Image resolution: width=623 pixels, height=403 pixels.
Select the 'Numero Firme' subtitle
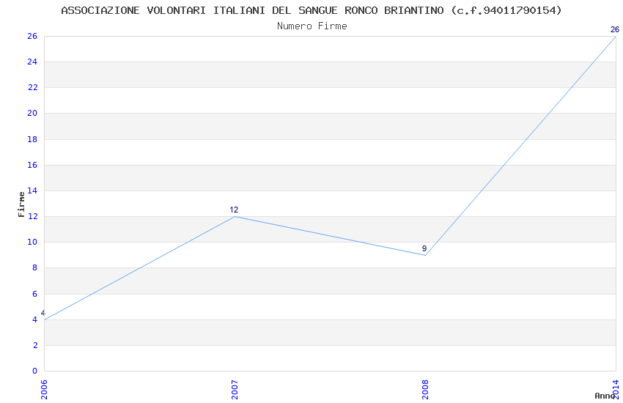coord(312,26)
